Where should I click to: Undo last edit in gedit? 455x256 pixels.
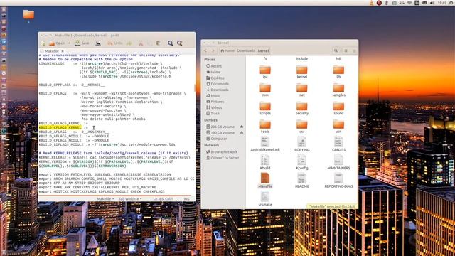pyautogui.click(x=115, y=43)
